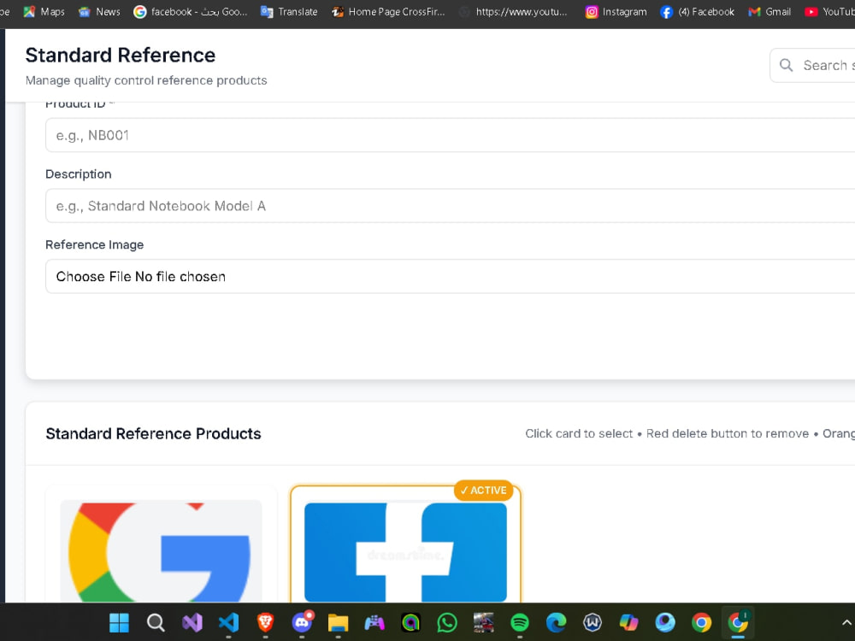Open Brave browser from taskbar
This screenshot has width=855, height=641.
point(265,622)
